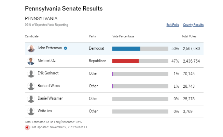Image resolution: width=223 pixels, height=137 pixels.
Task: Click the John Fetterman candidate name
Action: (x=50, y=48)
